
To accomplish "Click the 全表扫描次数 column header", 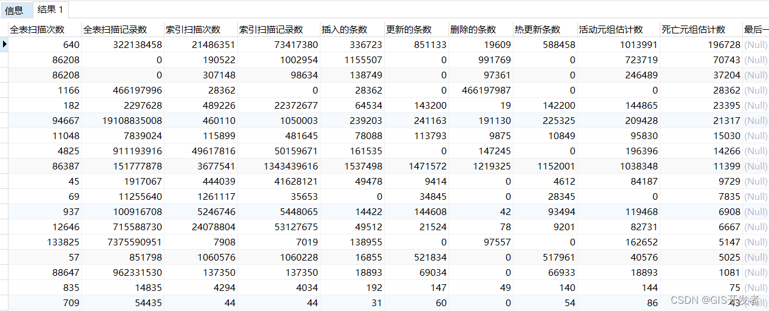I will tap(44, 29).
